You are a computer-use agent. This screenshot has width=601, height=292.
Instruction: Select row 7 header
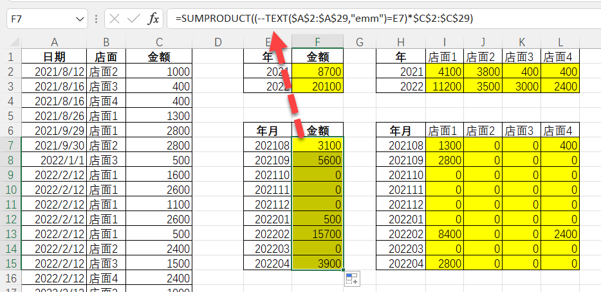[11, 145]
